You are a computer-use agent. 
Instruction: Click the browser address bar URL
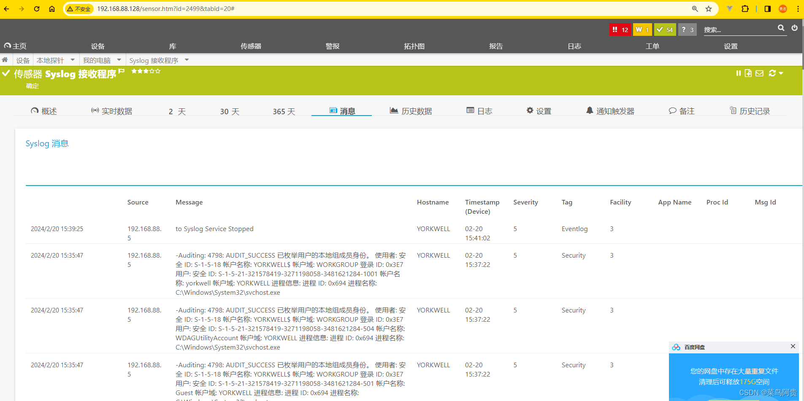[166, 8]
